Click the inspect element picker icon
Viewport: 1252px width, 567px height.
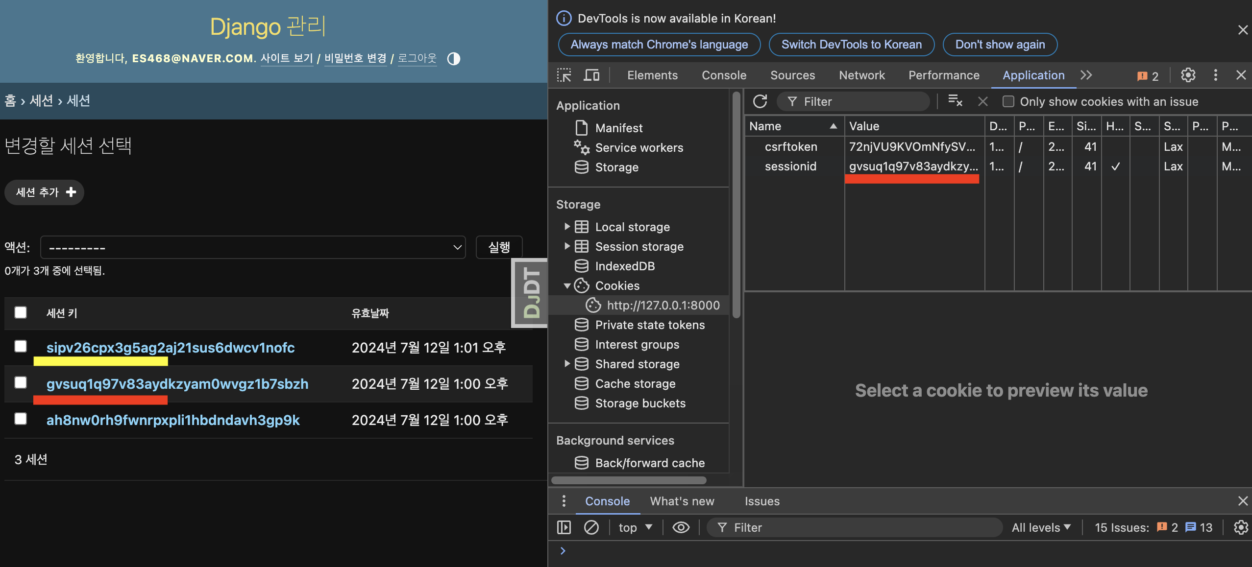[564, 75]
